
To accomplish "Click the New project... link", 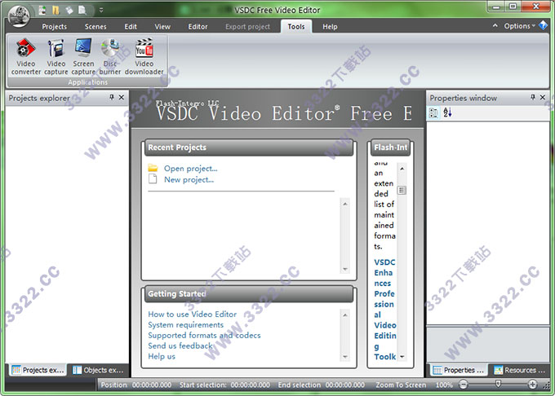I will click(189, 180).
